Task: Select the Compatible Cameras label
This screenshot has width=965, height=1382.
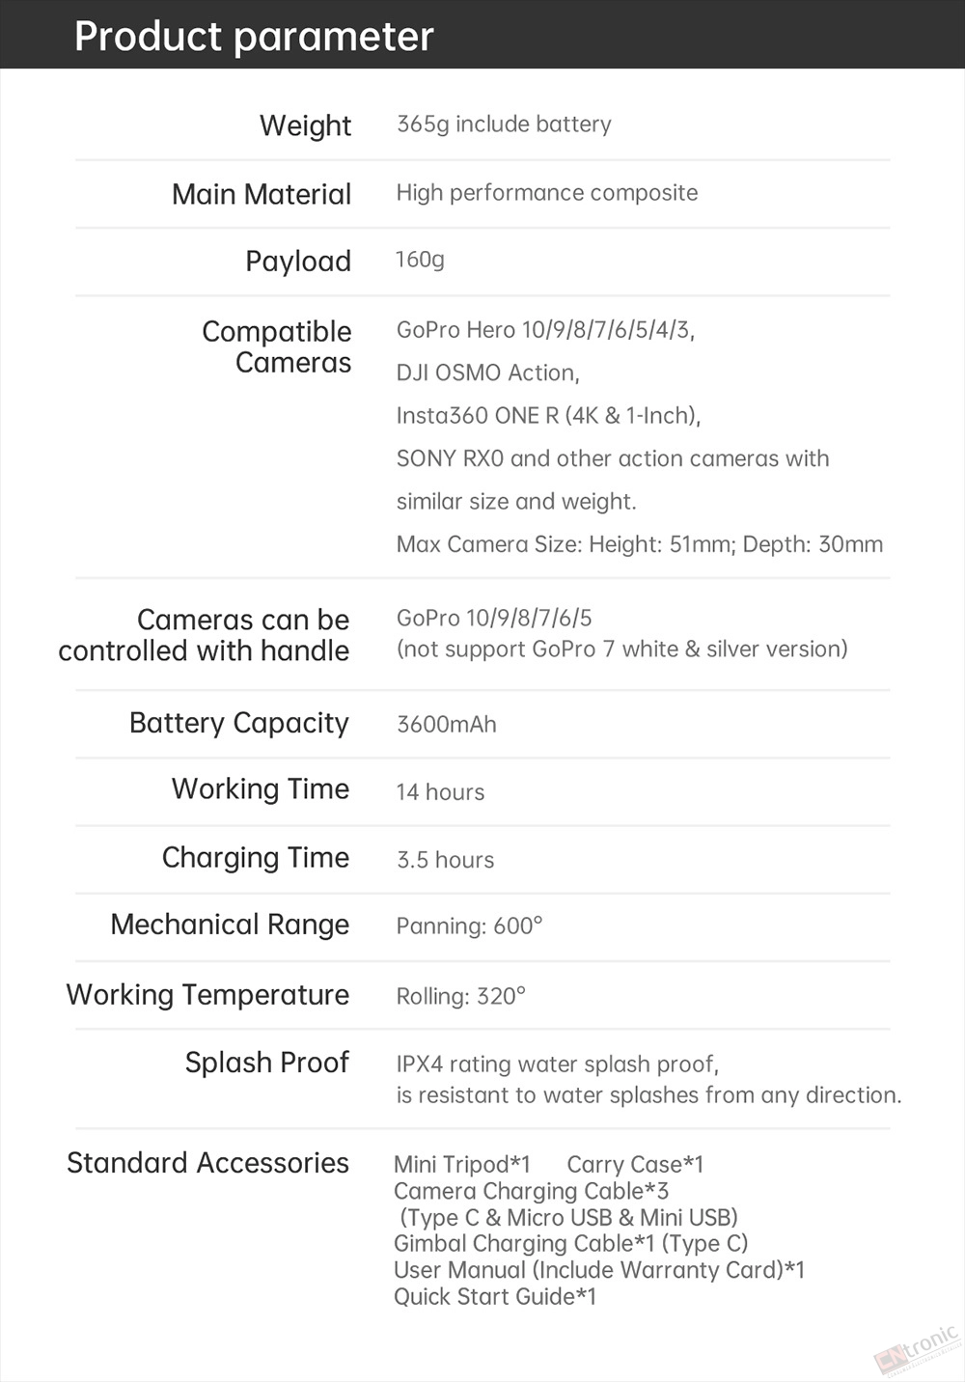Action: click(x=277, y=346)
